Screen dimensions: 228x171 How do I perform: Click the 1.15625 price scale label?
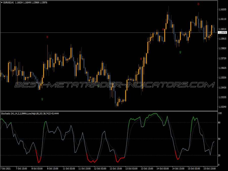(x=222, y=68)
